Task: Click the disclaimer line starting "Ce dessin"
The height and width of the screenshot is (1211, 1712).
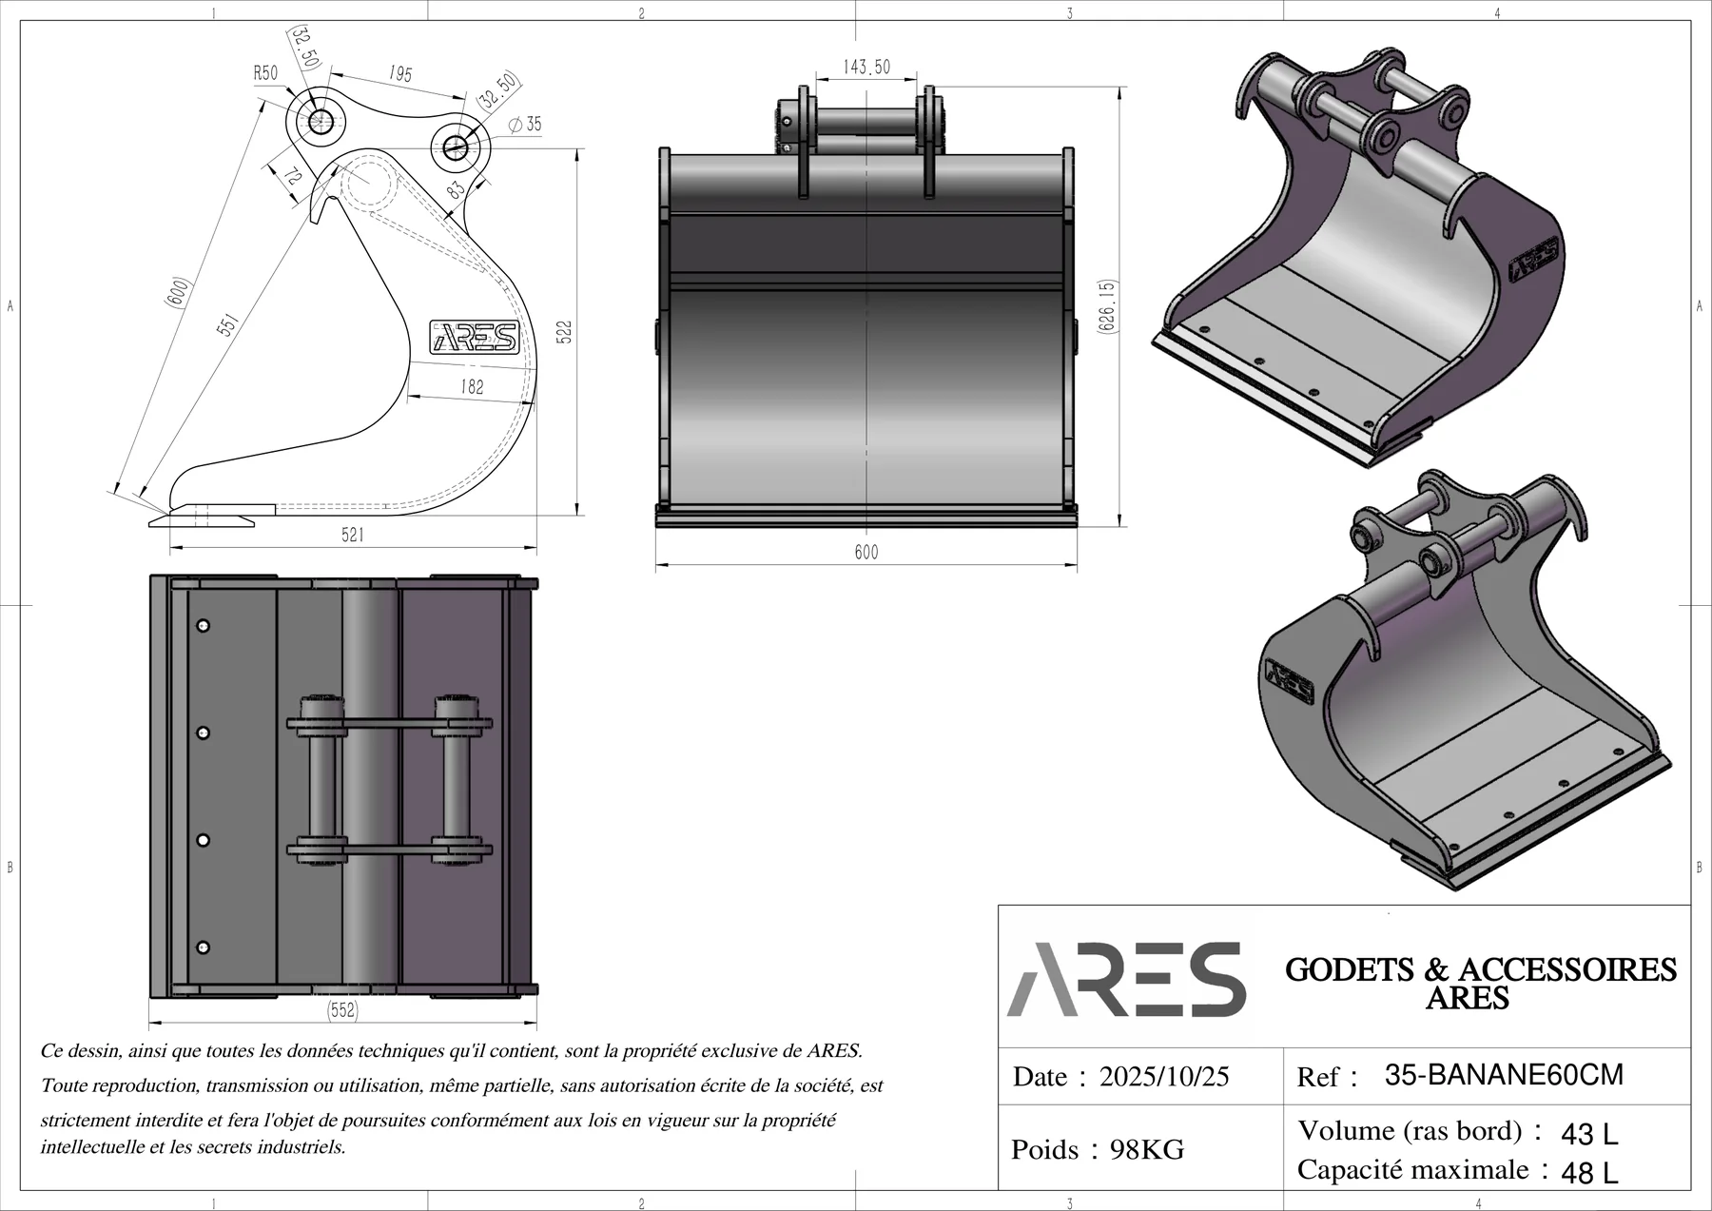Action: (452, 1051)
